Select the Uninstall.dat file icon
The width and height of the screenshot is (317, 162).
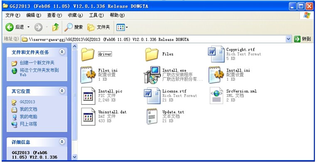coord(88,117)
